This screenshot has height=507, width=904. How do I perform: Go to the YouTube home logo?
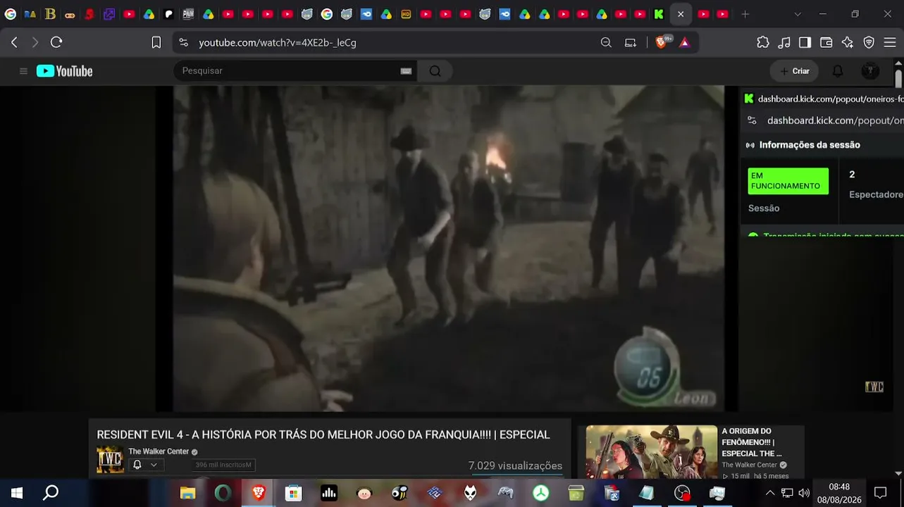coord(65,71)
